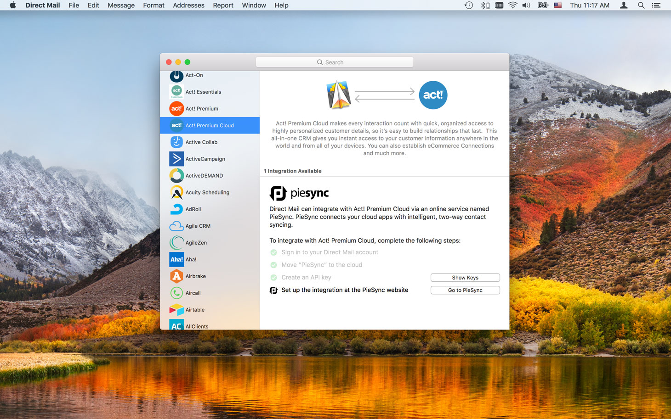Click green checkmark next to Sign in step
Viewport: 671px width, 419px height.
(273, 252)
